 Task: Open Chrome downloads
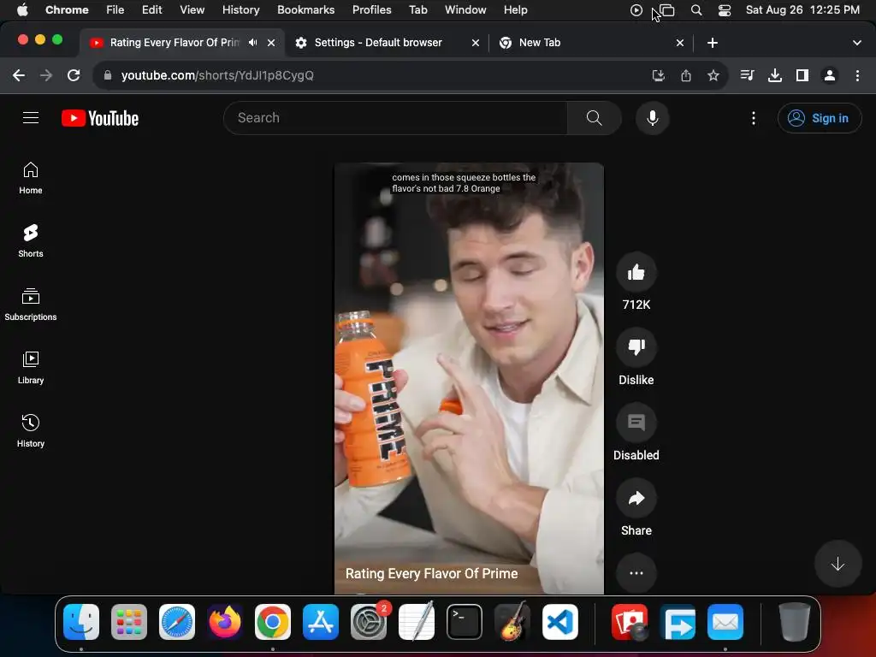tap(774, 75)
